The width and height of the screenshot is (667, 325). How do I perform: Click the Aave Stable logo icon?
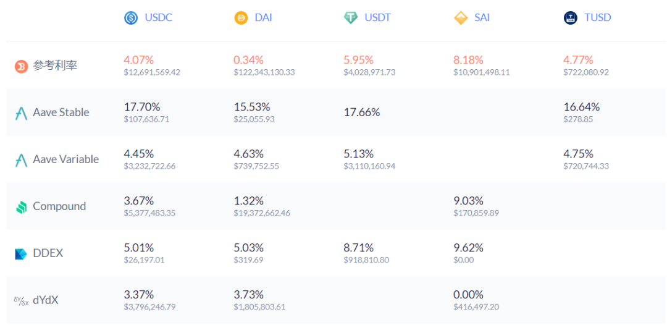click(21, 113)
